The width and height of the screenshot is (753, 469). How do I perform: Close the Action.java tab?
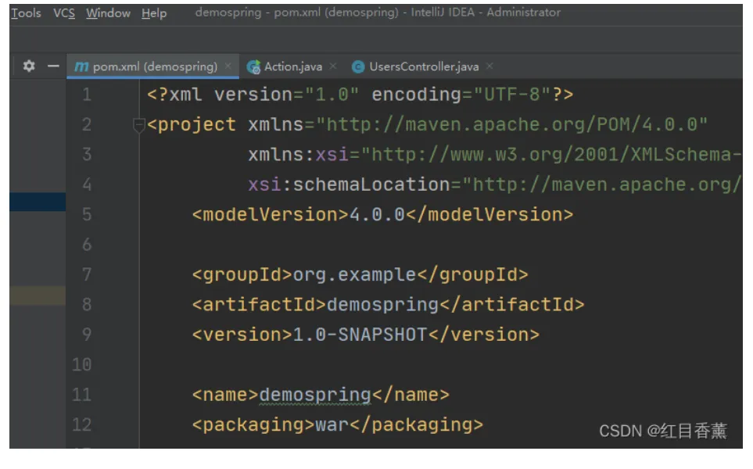pos(333,66)
